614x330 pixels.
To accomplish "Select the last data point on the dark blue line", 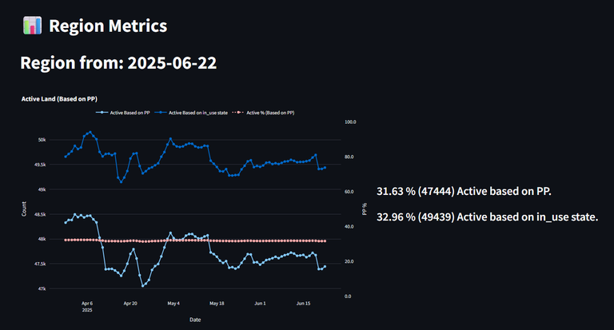I will 325,168.
